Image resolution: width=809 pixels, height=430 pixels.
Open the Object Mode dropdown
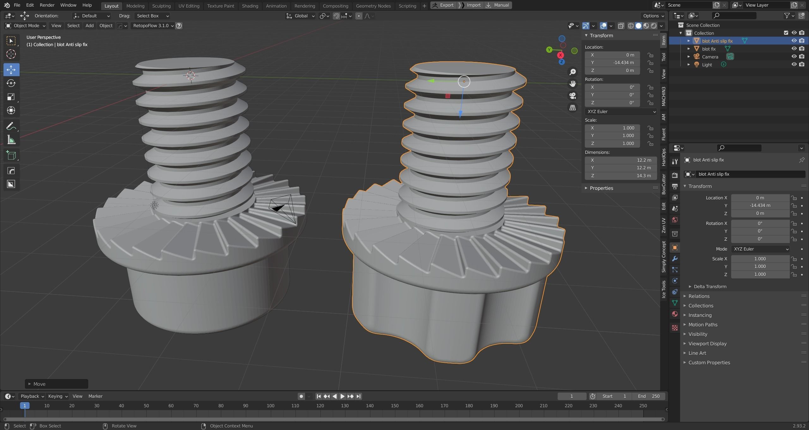[x=26, y=26]
